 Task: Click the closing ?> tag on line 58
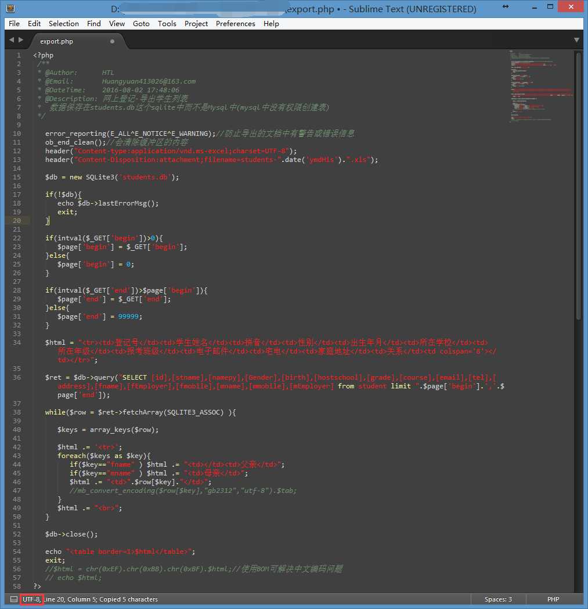coord(37,586)
